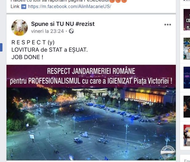Click the RESPECT (y) post text

33,42
